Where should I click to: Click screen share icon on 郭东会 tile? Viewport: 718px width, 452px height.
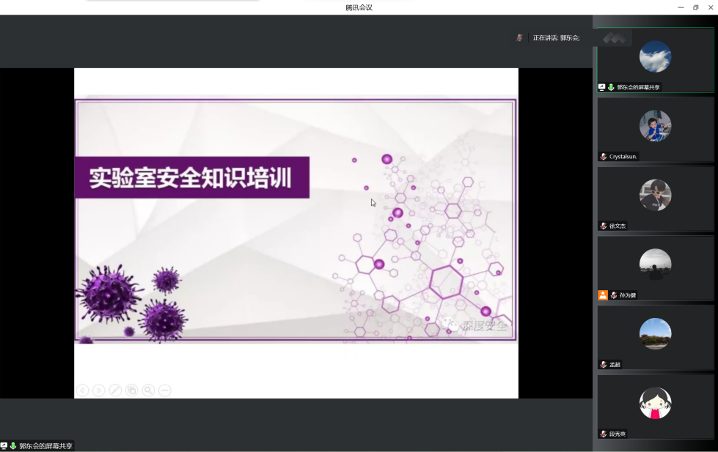602,87
